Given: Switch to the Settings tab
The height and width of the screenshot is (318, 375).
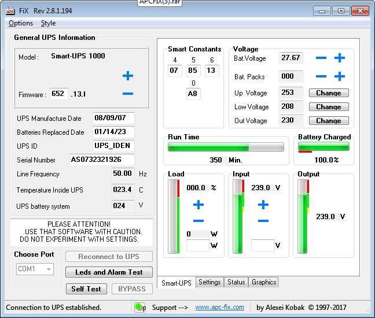Looking at the screenshot, I should point(209,282).
